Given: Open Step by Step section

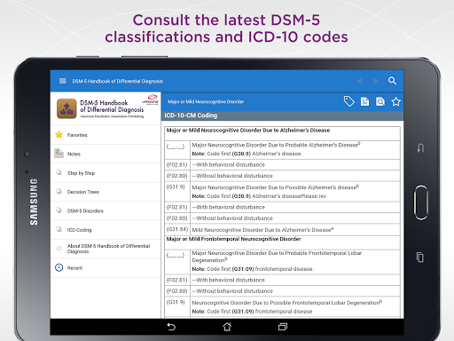Looking at the screenshot, I should click(106, 173).
